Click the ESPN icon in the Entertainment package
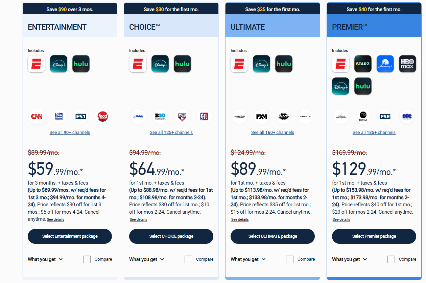This screenshot has height=283, width=426. coord(36,64)
